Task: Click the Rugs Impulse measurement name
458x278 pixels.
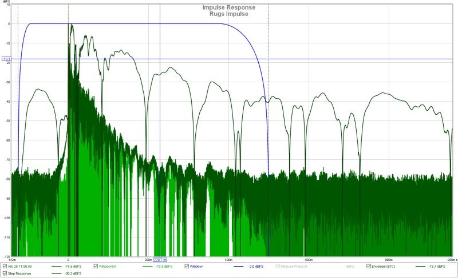Action: coord(228,14)
